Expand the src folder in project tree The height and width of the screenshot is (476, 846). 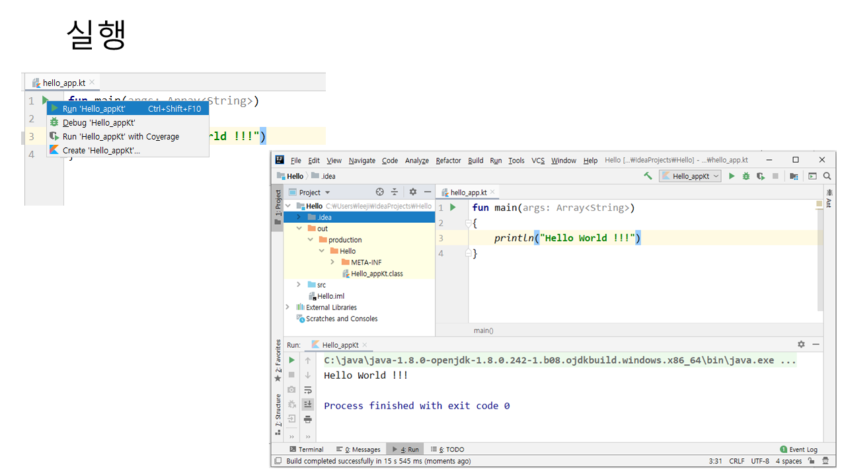(x=299, y=285)
